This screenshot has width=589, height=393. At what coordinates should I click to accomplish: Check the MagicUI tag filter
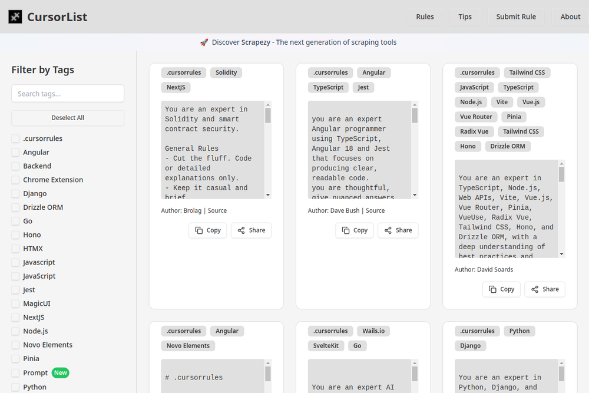click(x=15, y=303)
